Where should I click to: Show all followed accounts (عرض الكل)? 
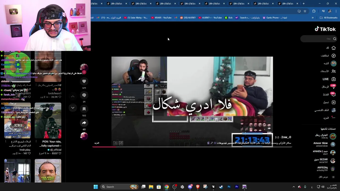point(327,177)
